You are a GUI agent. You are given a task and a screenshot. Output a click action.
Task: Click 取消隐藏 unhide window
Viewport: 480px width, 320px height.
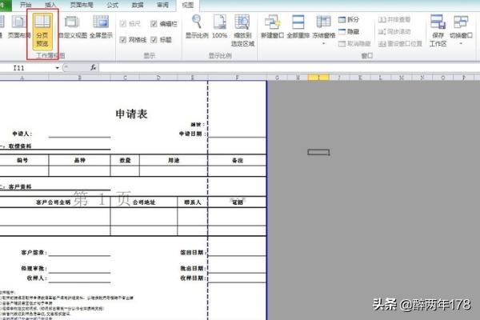[354, 44]
